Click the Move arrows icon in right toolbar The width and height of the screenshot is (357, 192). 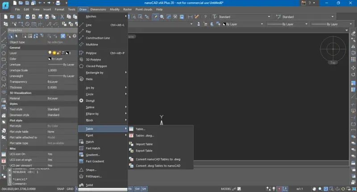353,68
